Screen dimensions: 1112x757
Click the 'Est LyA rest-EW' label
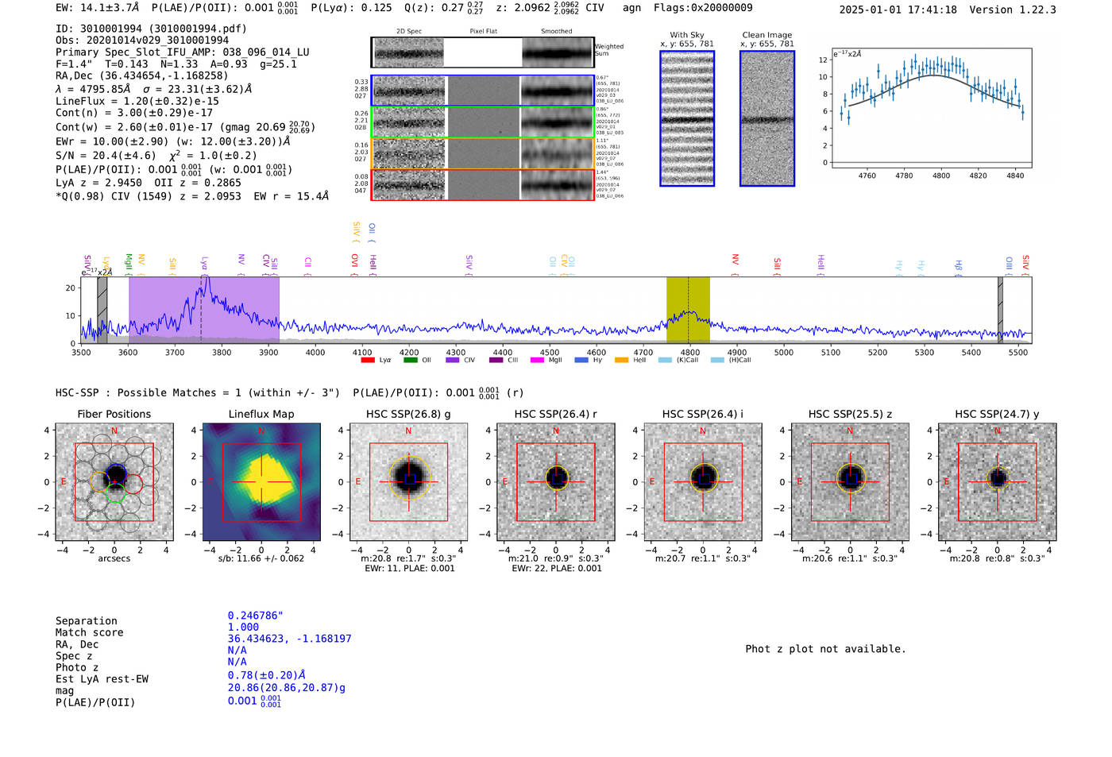(x=102, y=679)
